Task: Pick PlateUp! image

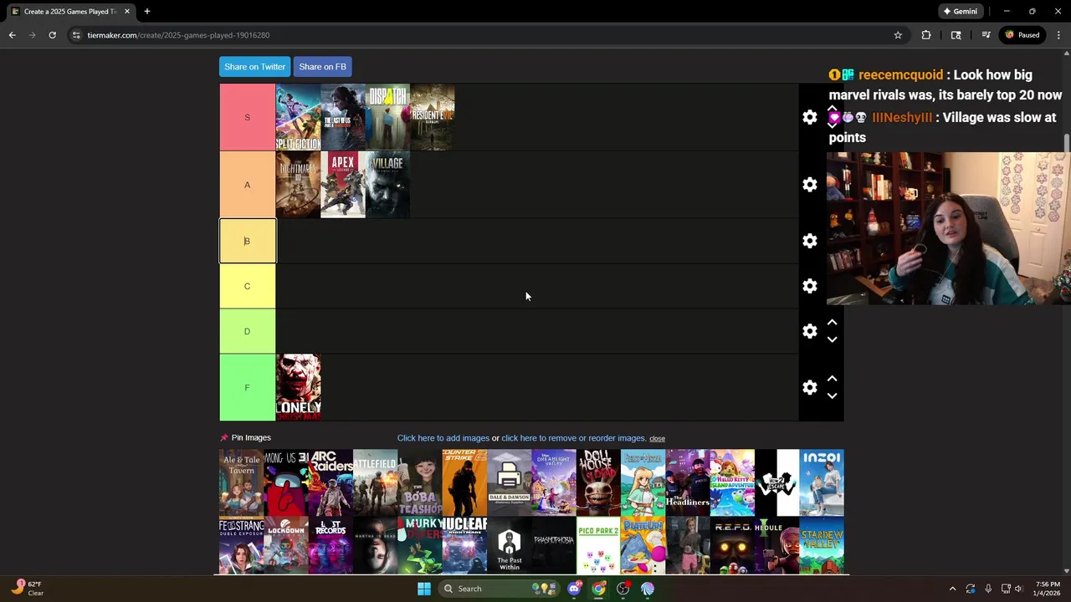Action: (x=643, y=545)
